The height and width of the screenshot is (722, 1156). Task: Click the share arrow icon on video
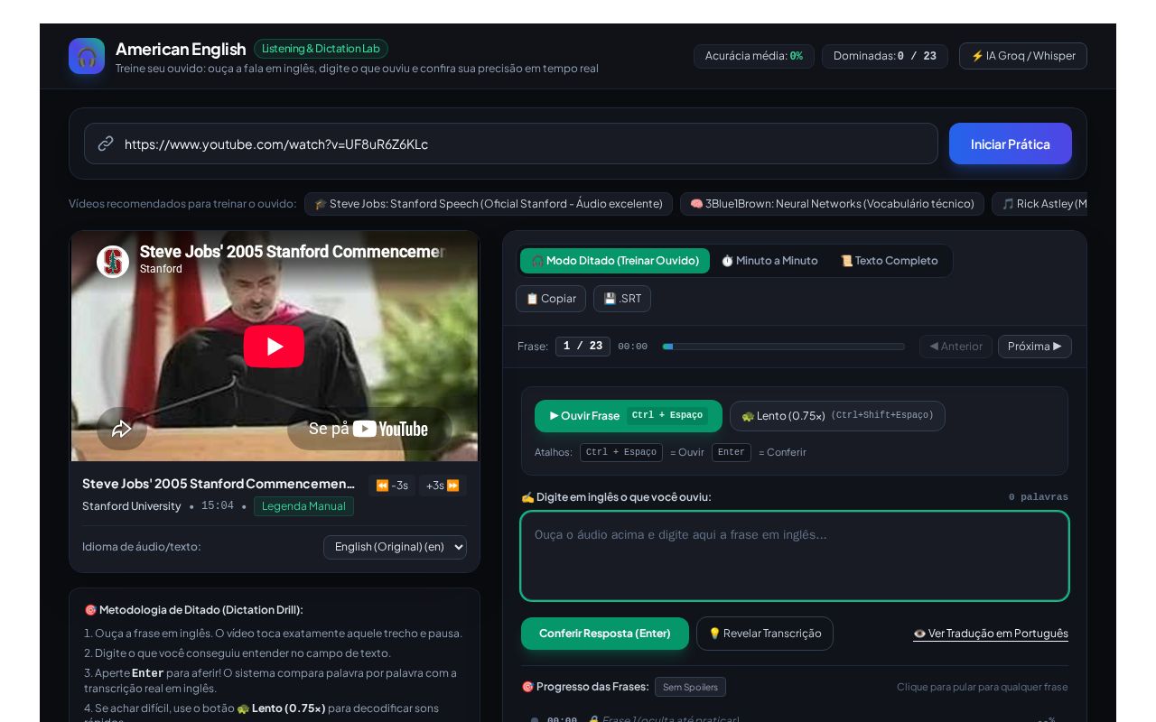tap(122, 429)
